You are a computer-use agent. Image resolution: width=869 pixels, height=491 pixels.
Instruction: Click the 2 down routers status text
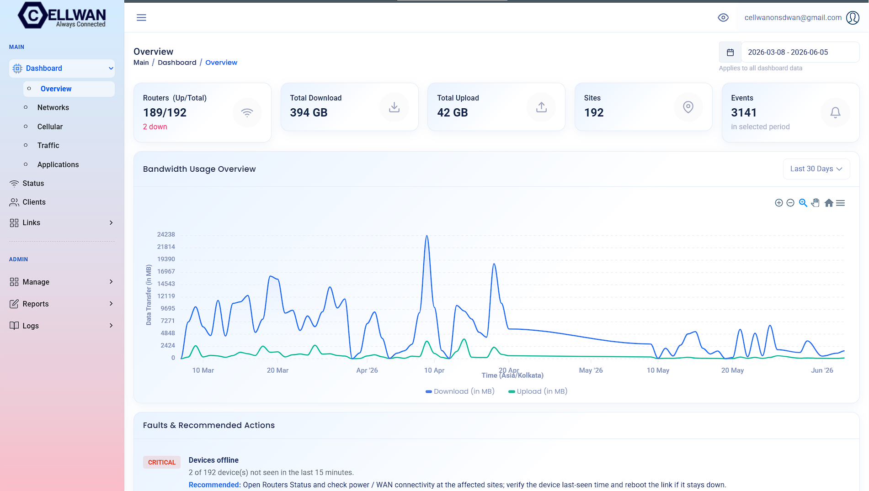coord(155,127)
